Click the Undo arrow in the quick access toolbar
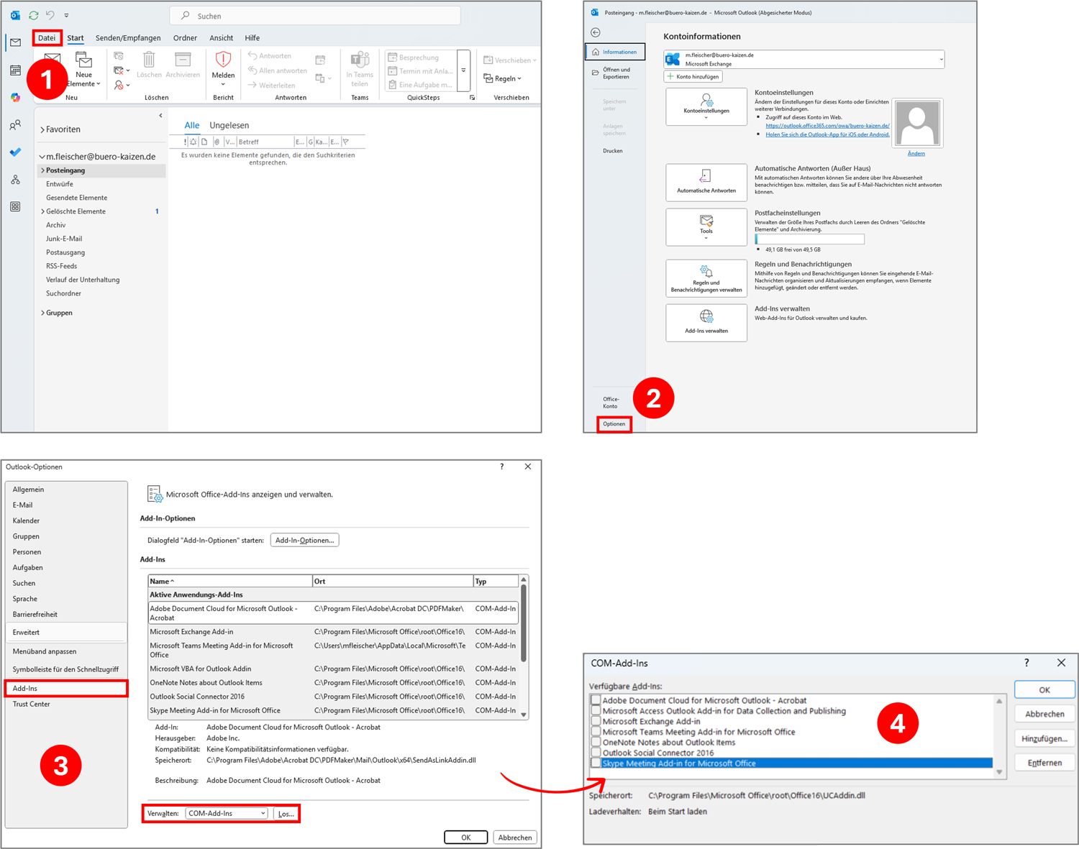The image size is (1079, 849). pos(50,15)
